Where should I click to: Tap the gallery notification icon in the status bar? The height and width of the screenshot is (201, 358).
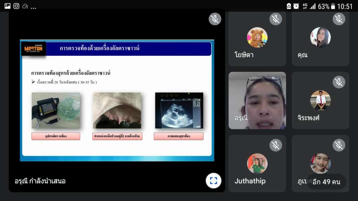7,6
